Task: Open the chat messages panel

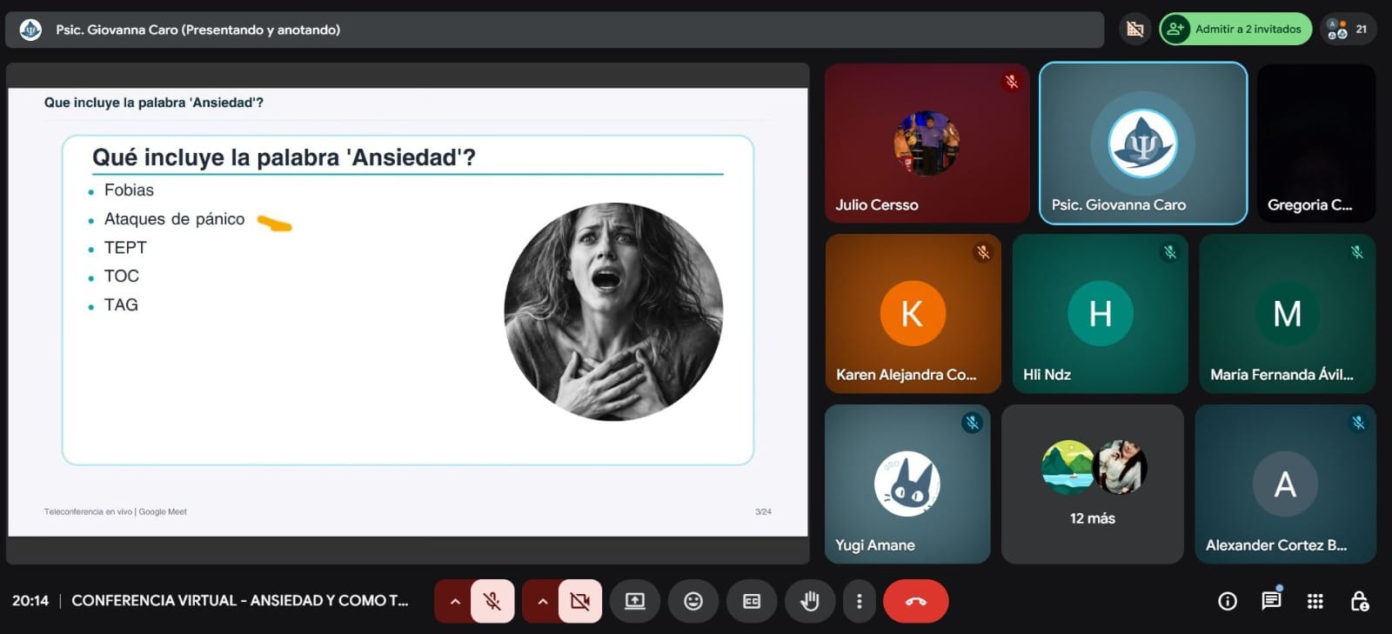Action: tap(1271, 601)
